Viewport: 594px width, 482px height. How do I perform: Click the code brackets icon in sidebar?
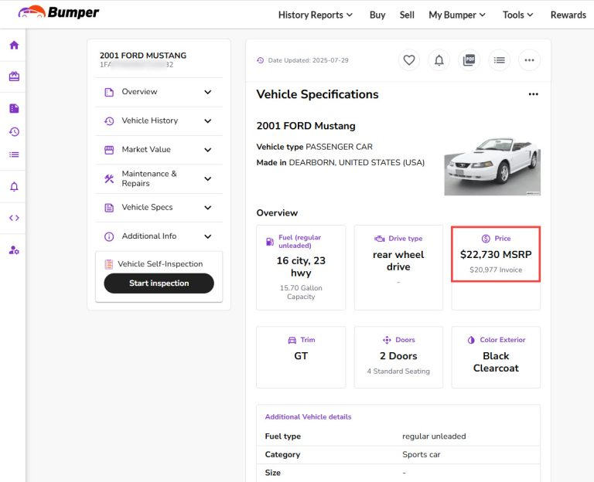[14, 218]
